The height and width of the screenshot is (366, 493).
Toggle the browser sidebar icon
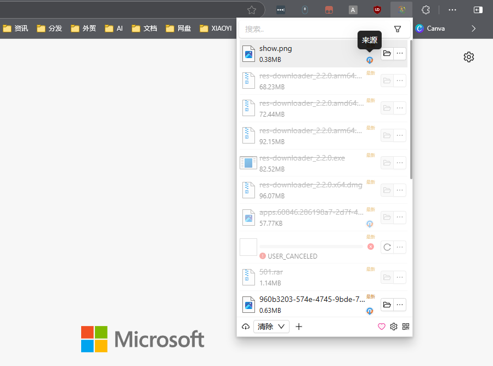pos(478,10)
